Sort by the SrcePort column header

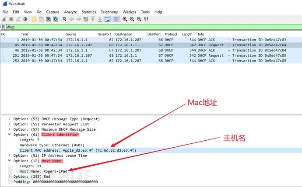click(105, 34)
